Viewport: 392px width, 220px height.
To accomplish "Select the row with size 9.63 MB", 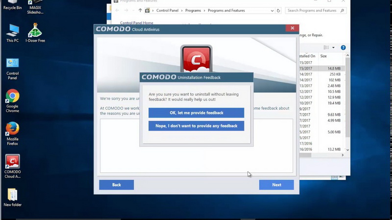I will click(322, 114).
